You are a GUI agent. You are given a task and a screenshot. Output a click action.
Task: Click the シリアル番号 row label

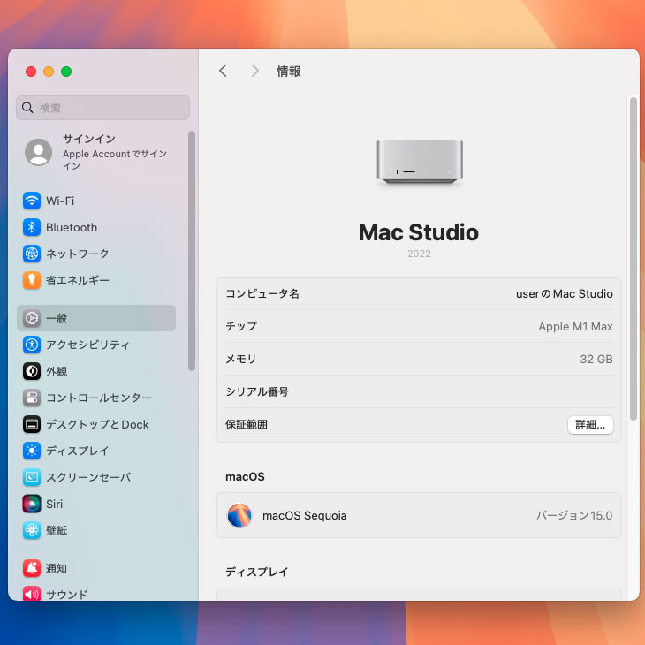tap(257, 391)
